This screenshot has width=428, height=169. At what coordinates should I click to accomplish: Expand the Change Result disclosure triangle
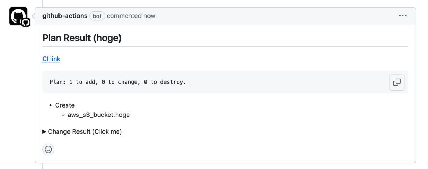pos(44,132)
